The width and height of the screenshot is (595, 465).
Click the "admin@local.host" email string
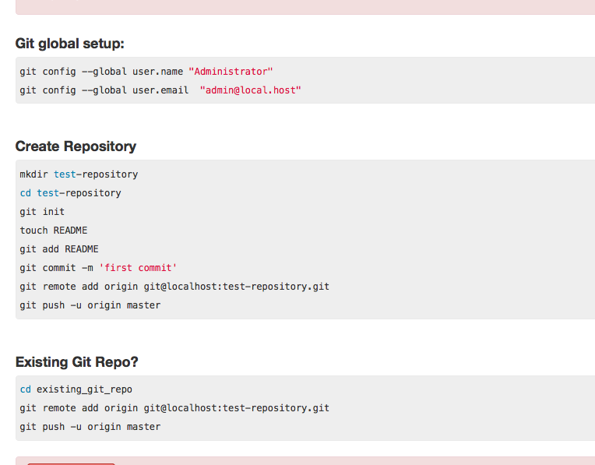(250, 90)
